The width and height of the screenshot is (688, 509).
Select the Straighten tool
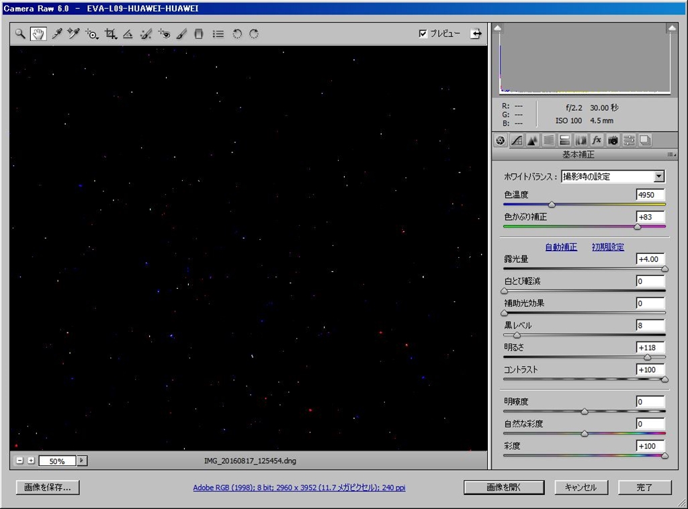click(128, 34)
